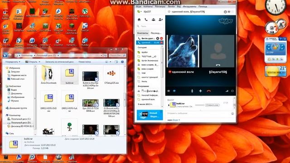Open Explorer help icon
The image size is (290, 163).
click(122, 62)
